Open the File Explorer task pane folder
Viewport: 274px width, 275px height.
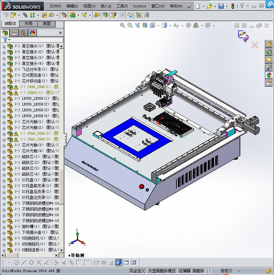pyautogui.click(x=269, y=60)
